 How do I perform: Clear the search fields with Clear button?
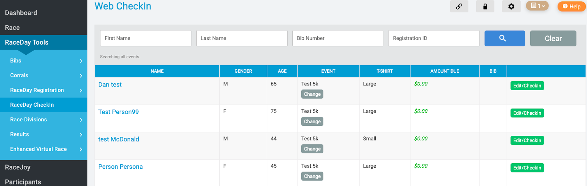pos(553,38)
